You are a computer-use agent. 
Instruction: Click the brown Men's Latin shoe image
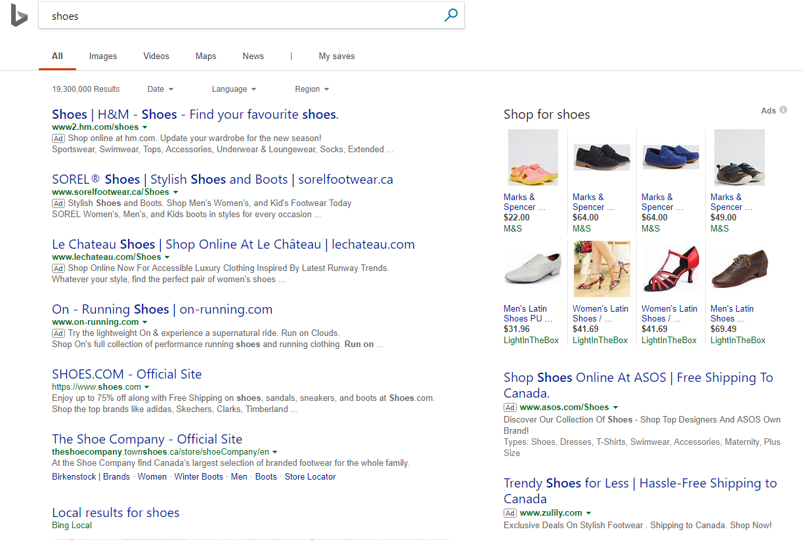(x=739, y=269)
